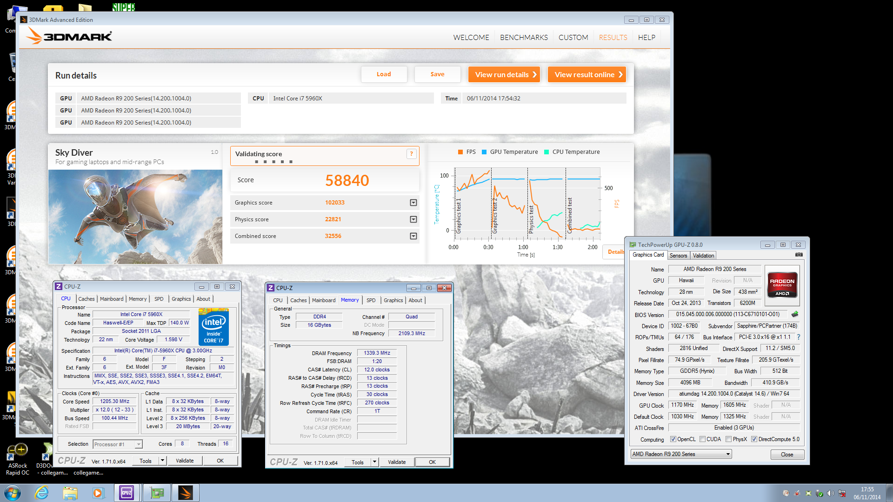Screen dimensions: 893x502
Task: Open SPD tab in Memory CPU-Z window
Action: point(371,300)
